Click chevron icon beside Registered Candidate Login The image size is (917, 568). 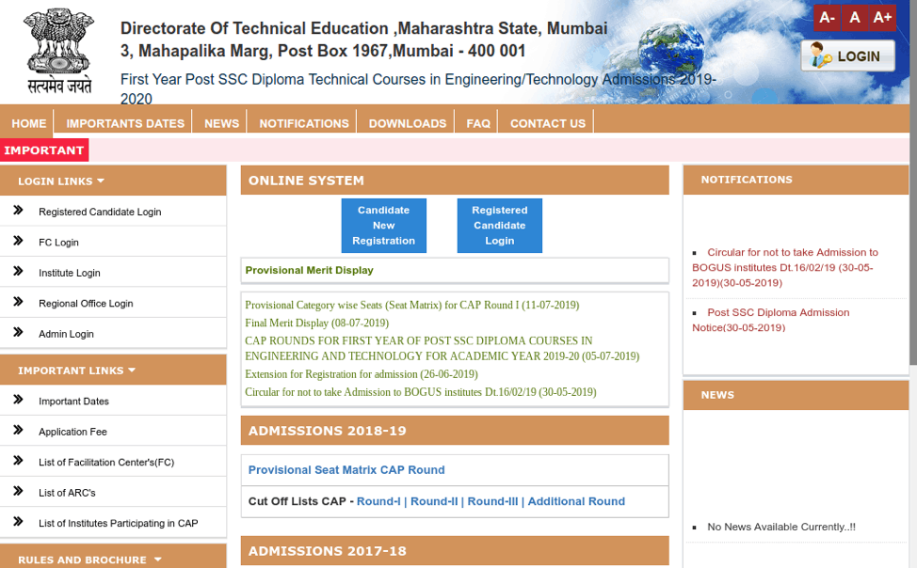tap(18, 211)
